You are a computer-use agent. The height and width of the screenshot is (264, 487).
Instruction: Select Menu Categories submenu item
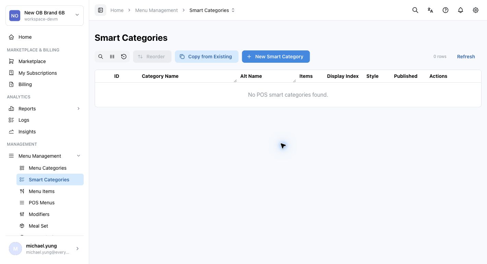[50, 168]
